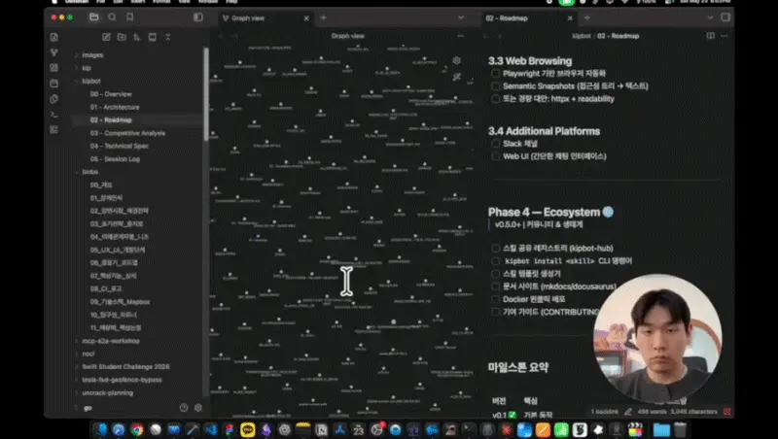The height and width of the screenshot is (439, 778).
Task: Open graph view from the left ribbon
Action: [x=54, y=52]
